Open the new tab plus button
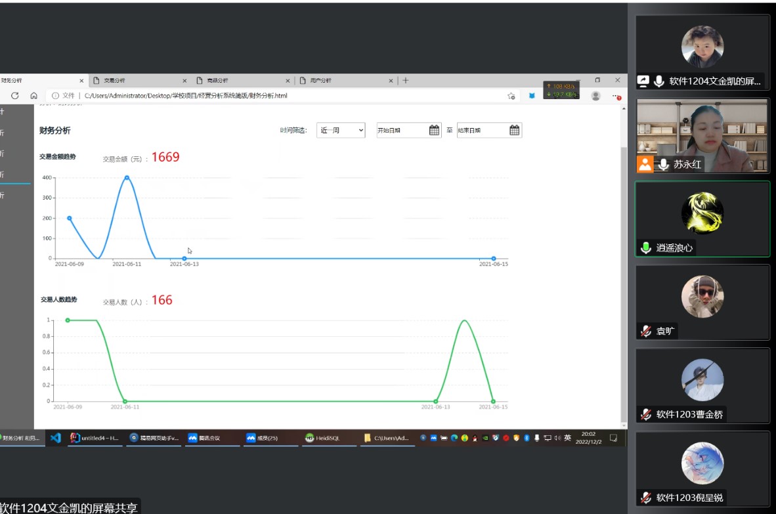776x514 pixels. coord(406,81)
